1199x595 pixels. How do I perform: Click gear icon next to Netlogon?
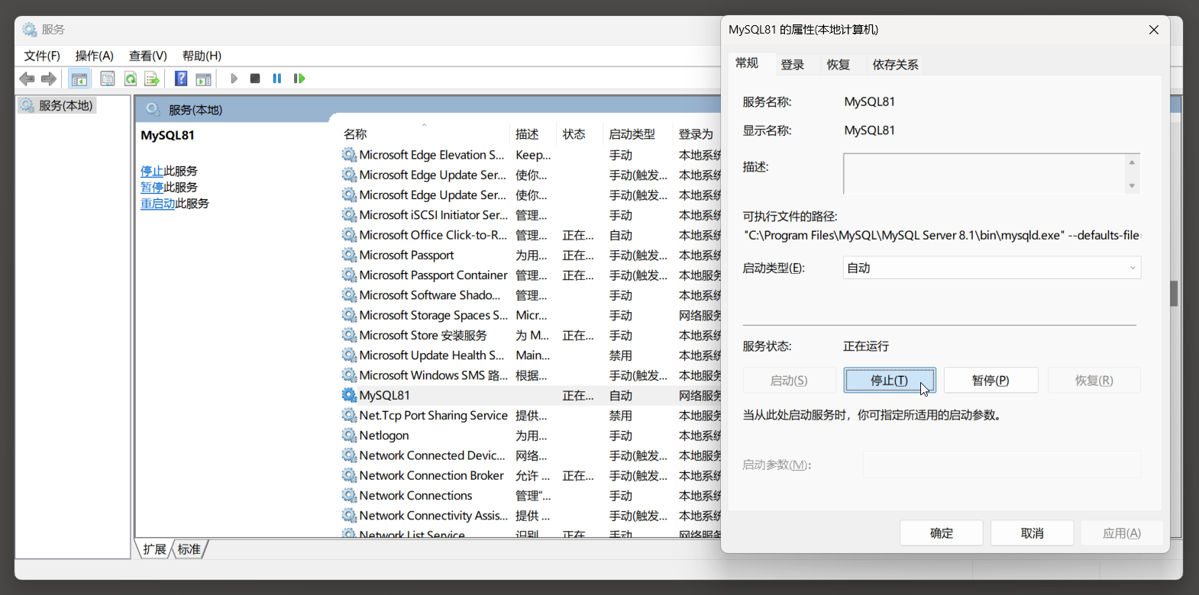click(349, 436)
